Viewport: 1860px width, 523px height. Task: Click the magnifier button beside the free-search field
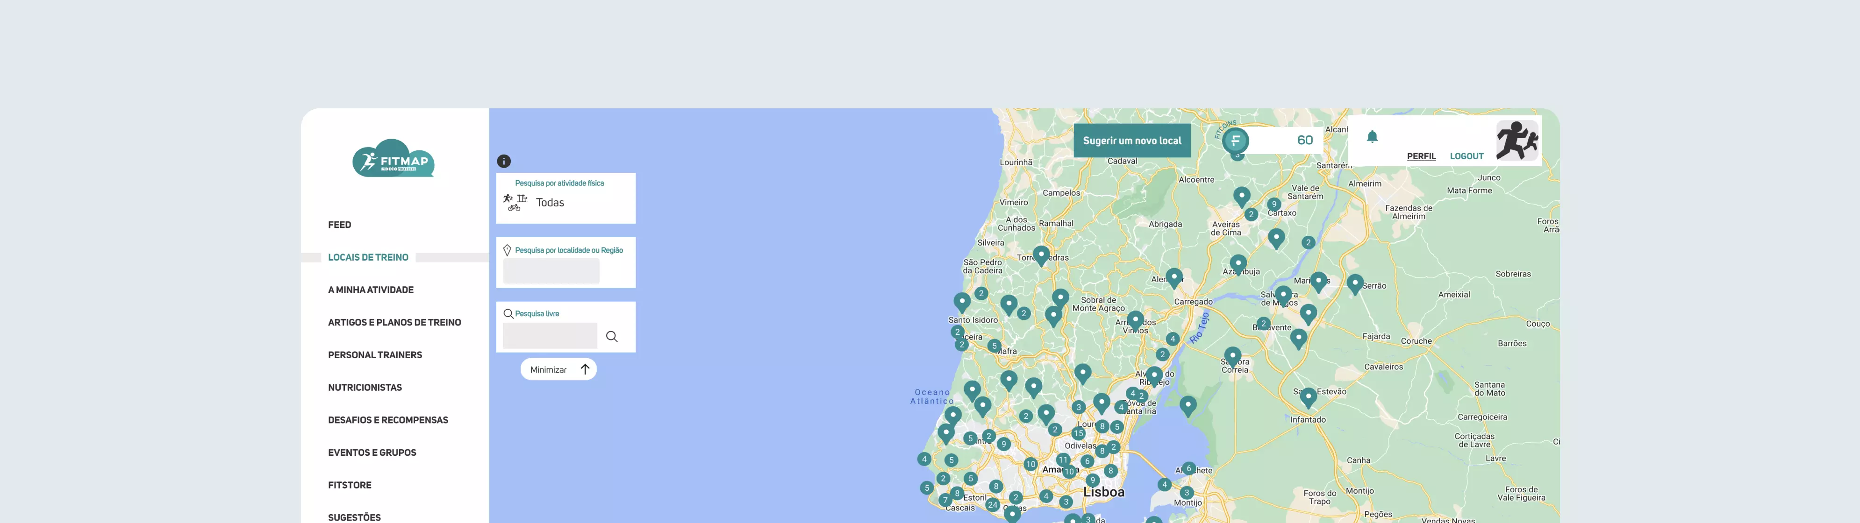coord(612,336)
